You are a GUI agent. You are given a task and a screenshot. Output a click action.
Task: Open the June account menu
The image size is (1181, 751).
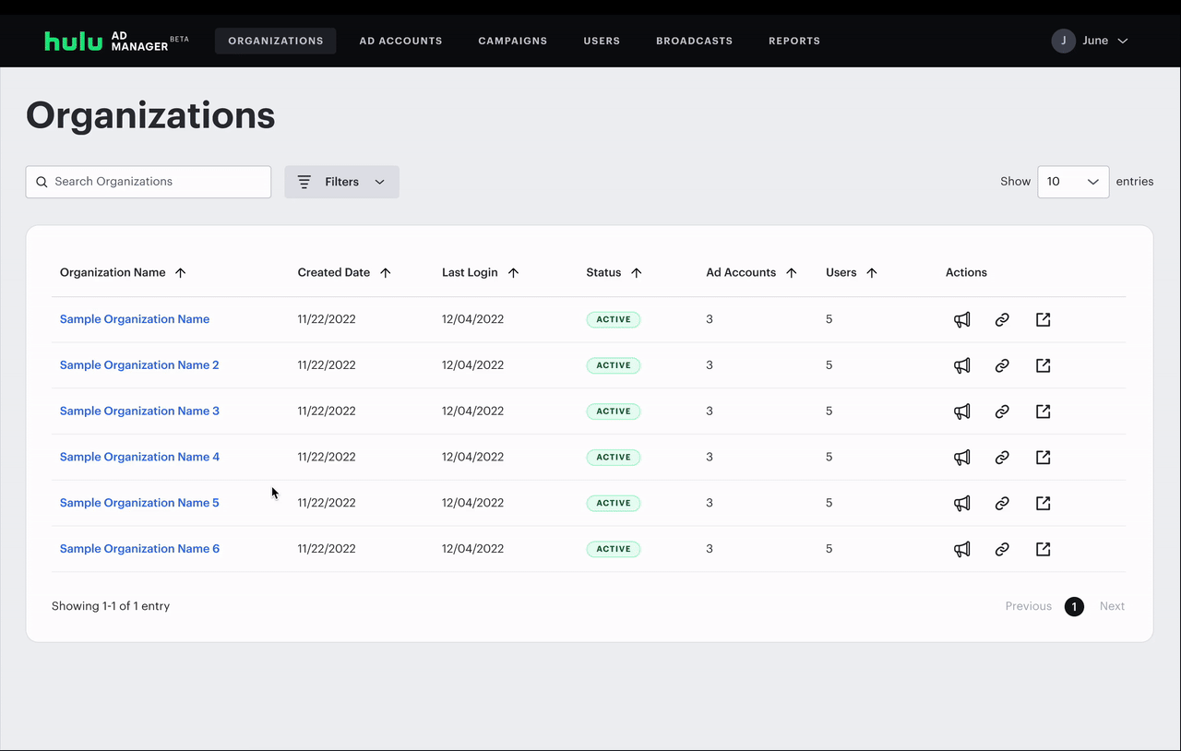click(1092, 41)
